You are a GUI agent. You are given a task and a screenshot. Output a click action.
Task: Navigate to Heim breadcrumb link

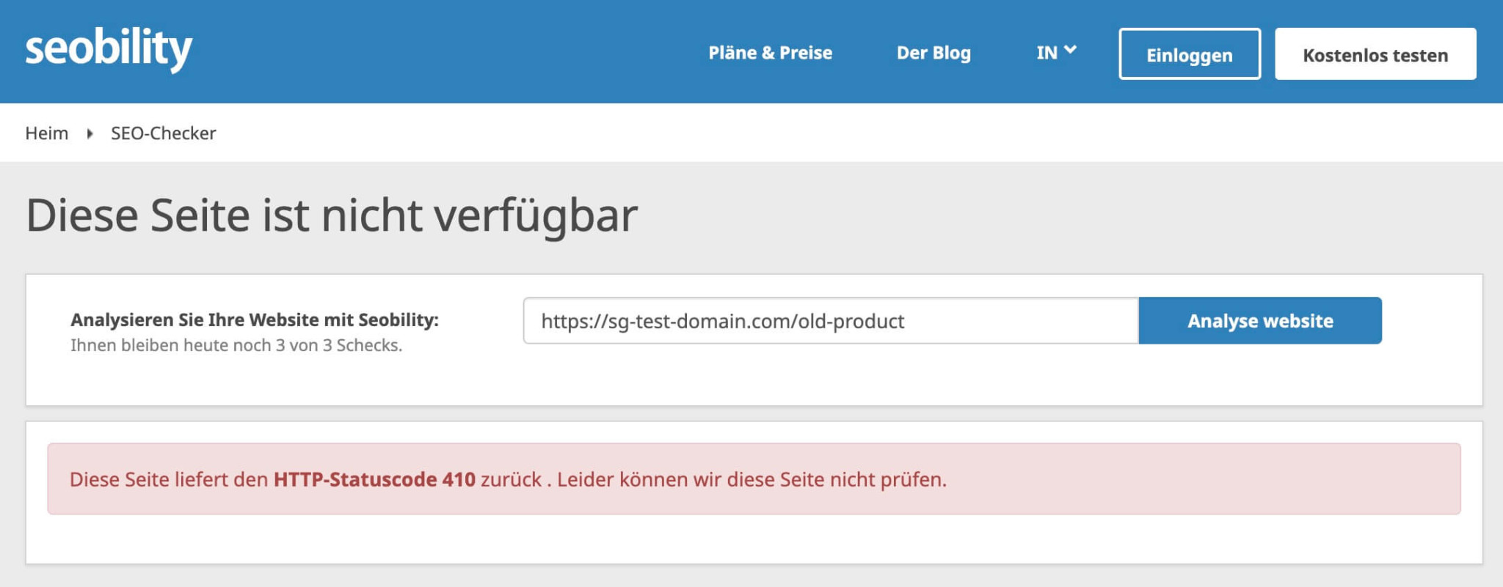tap(47, 133)
